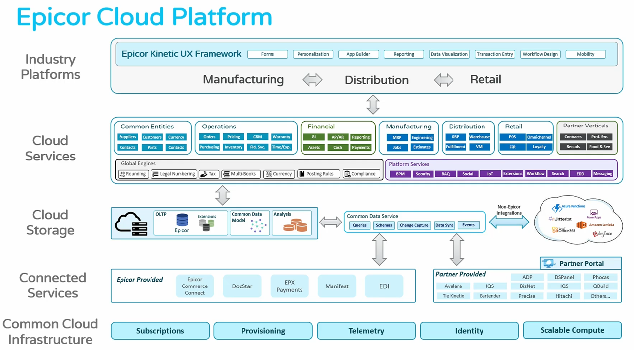Image resolution: width=634 pixels, height=350 pixels.
Task: Click the Food & Bev tag
Action: (x=600, y=147)
